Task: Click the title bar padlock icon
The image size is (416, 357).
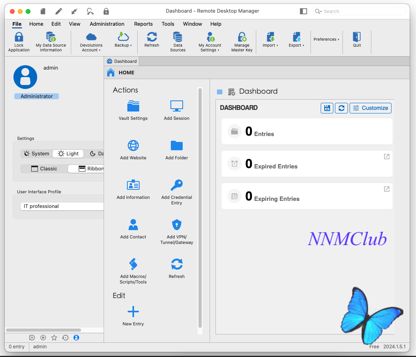Action: 106,11
